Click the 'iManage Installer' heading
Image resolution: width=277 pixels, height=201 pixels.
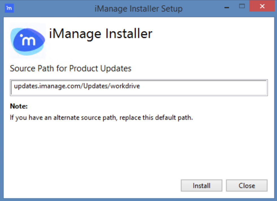pyautogui.click(x=101, y=34)
